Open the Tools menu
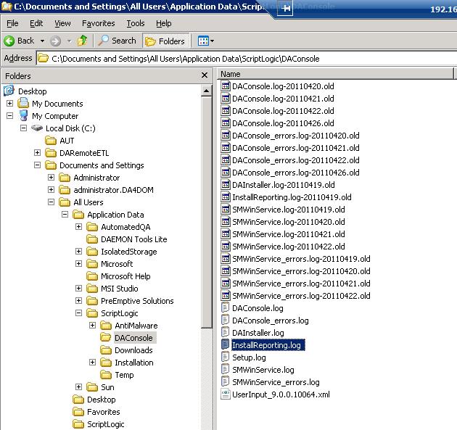Screen dimensions: 457x430 tap(136, 23)
